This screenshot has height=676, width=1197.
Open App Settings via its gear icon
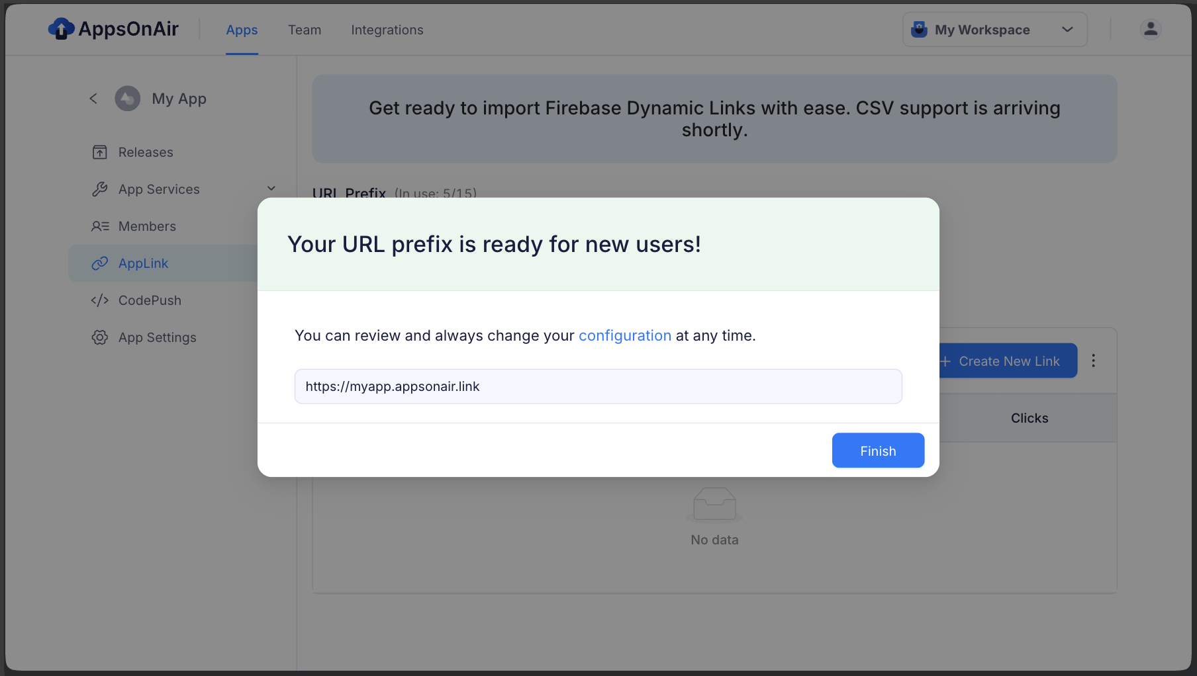99,337
